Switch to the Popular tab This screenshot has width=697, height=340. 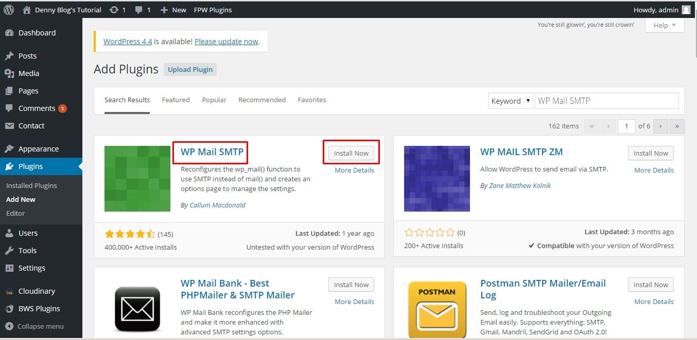pyautogui.click(x=214, y=100)
